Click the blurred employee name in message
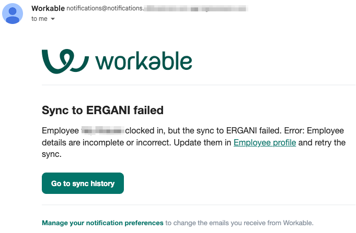 (x=103, y=131)
